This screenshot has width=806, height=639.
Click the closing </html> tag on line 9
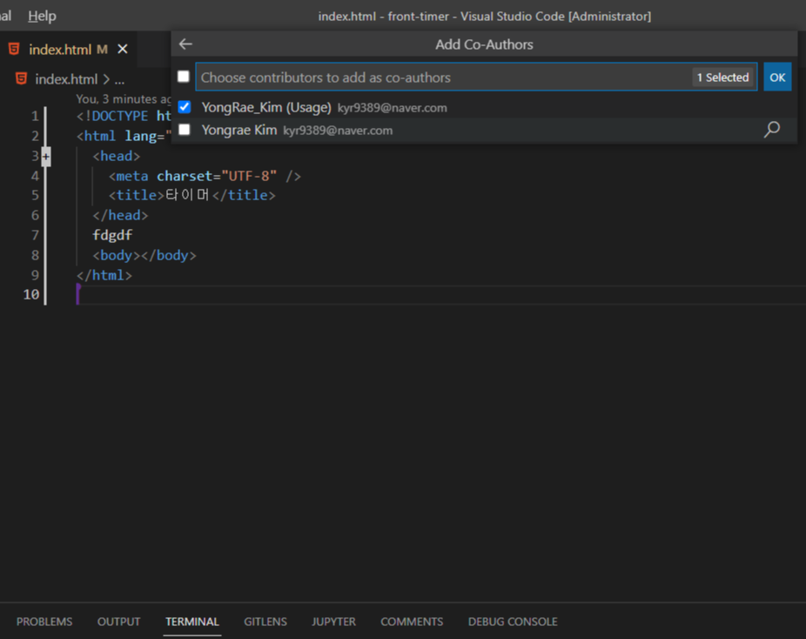pos(104,275)
